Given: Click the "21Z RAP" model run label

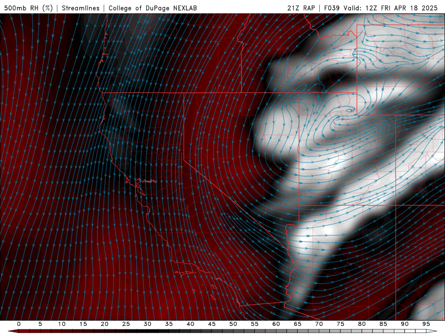Looking at the screenshot, I should click(301, 8).
